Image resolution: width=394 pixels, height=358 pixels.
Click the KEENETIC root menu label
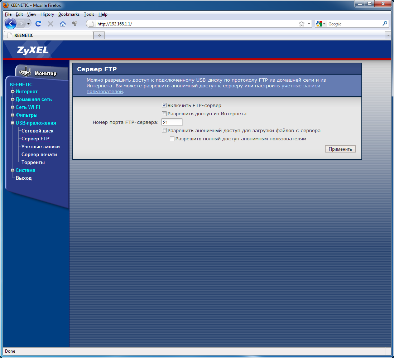click(21, 84)
